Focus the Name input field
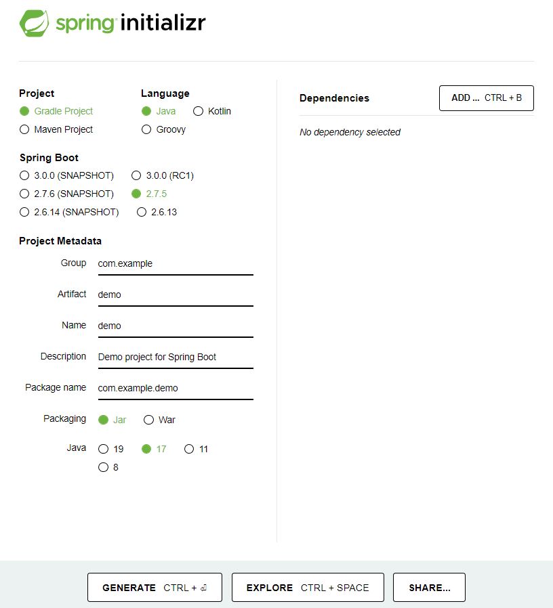 176,326
